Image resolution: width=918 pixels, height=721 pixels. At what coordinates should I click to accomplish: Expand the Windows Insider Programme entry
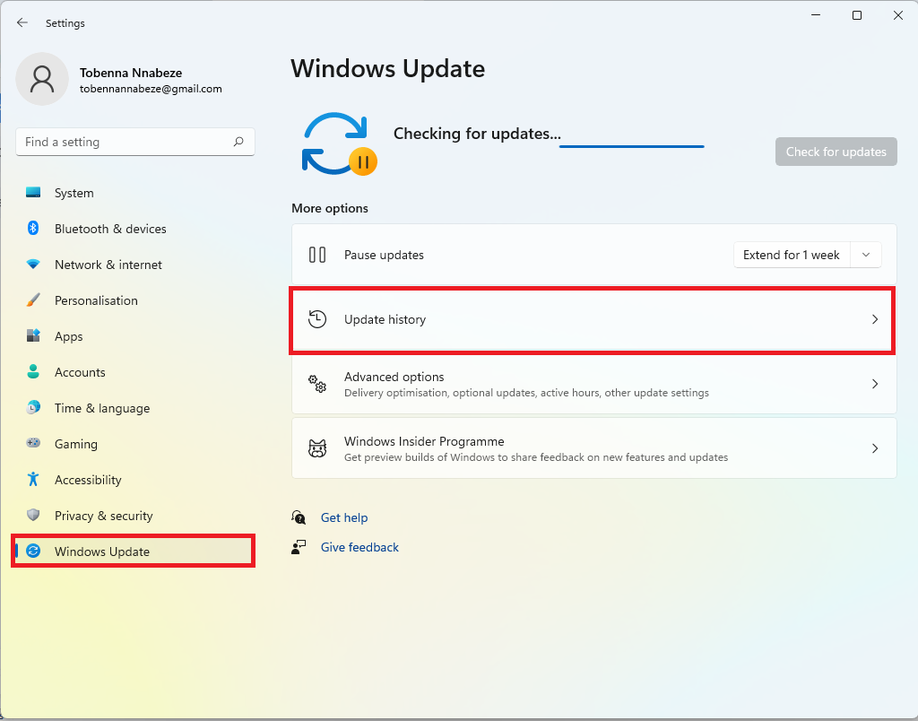tap(593, 448)
